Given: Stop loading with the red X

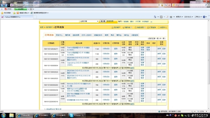Looking at the screenshot, I should 169,5.
